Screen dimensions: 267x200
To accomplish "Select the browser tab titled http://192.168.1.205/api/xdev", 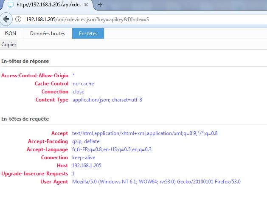I will tap(47, 5).
